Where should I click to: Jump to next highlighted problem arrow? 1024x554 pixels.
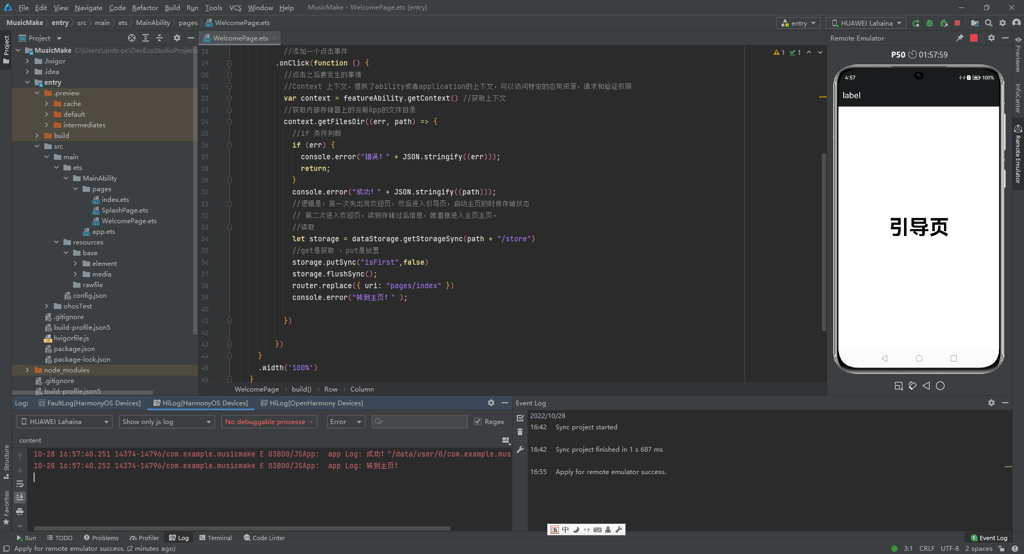(820, 52)
